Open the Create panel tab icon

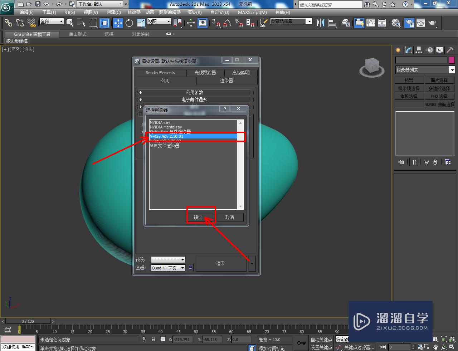(x=398, y=50)
